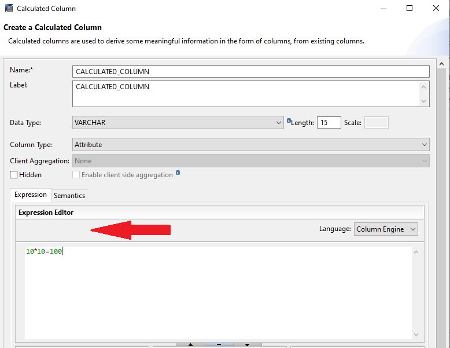The width and height of the screenshot is (450, 348).
Task: Close the Calculated Column dialog
Action: coord(436,8)
